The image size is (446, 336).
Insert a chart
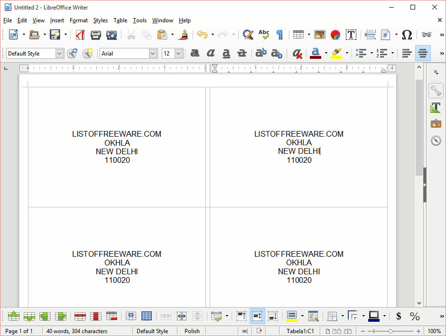[335, 35]
